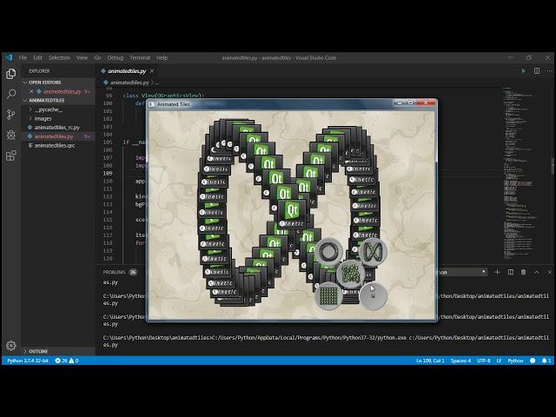
Task: Change UTF-8 encoding in status bar
Action: point(483,361)
